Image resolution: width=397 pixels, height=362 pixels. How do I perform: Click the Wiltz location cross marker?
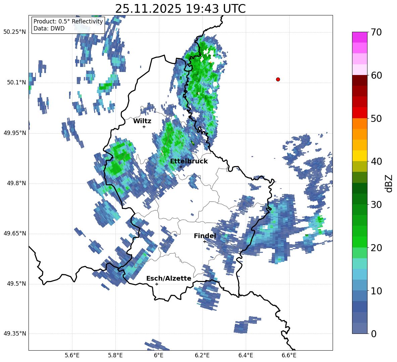144,127
